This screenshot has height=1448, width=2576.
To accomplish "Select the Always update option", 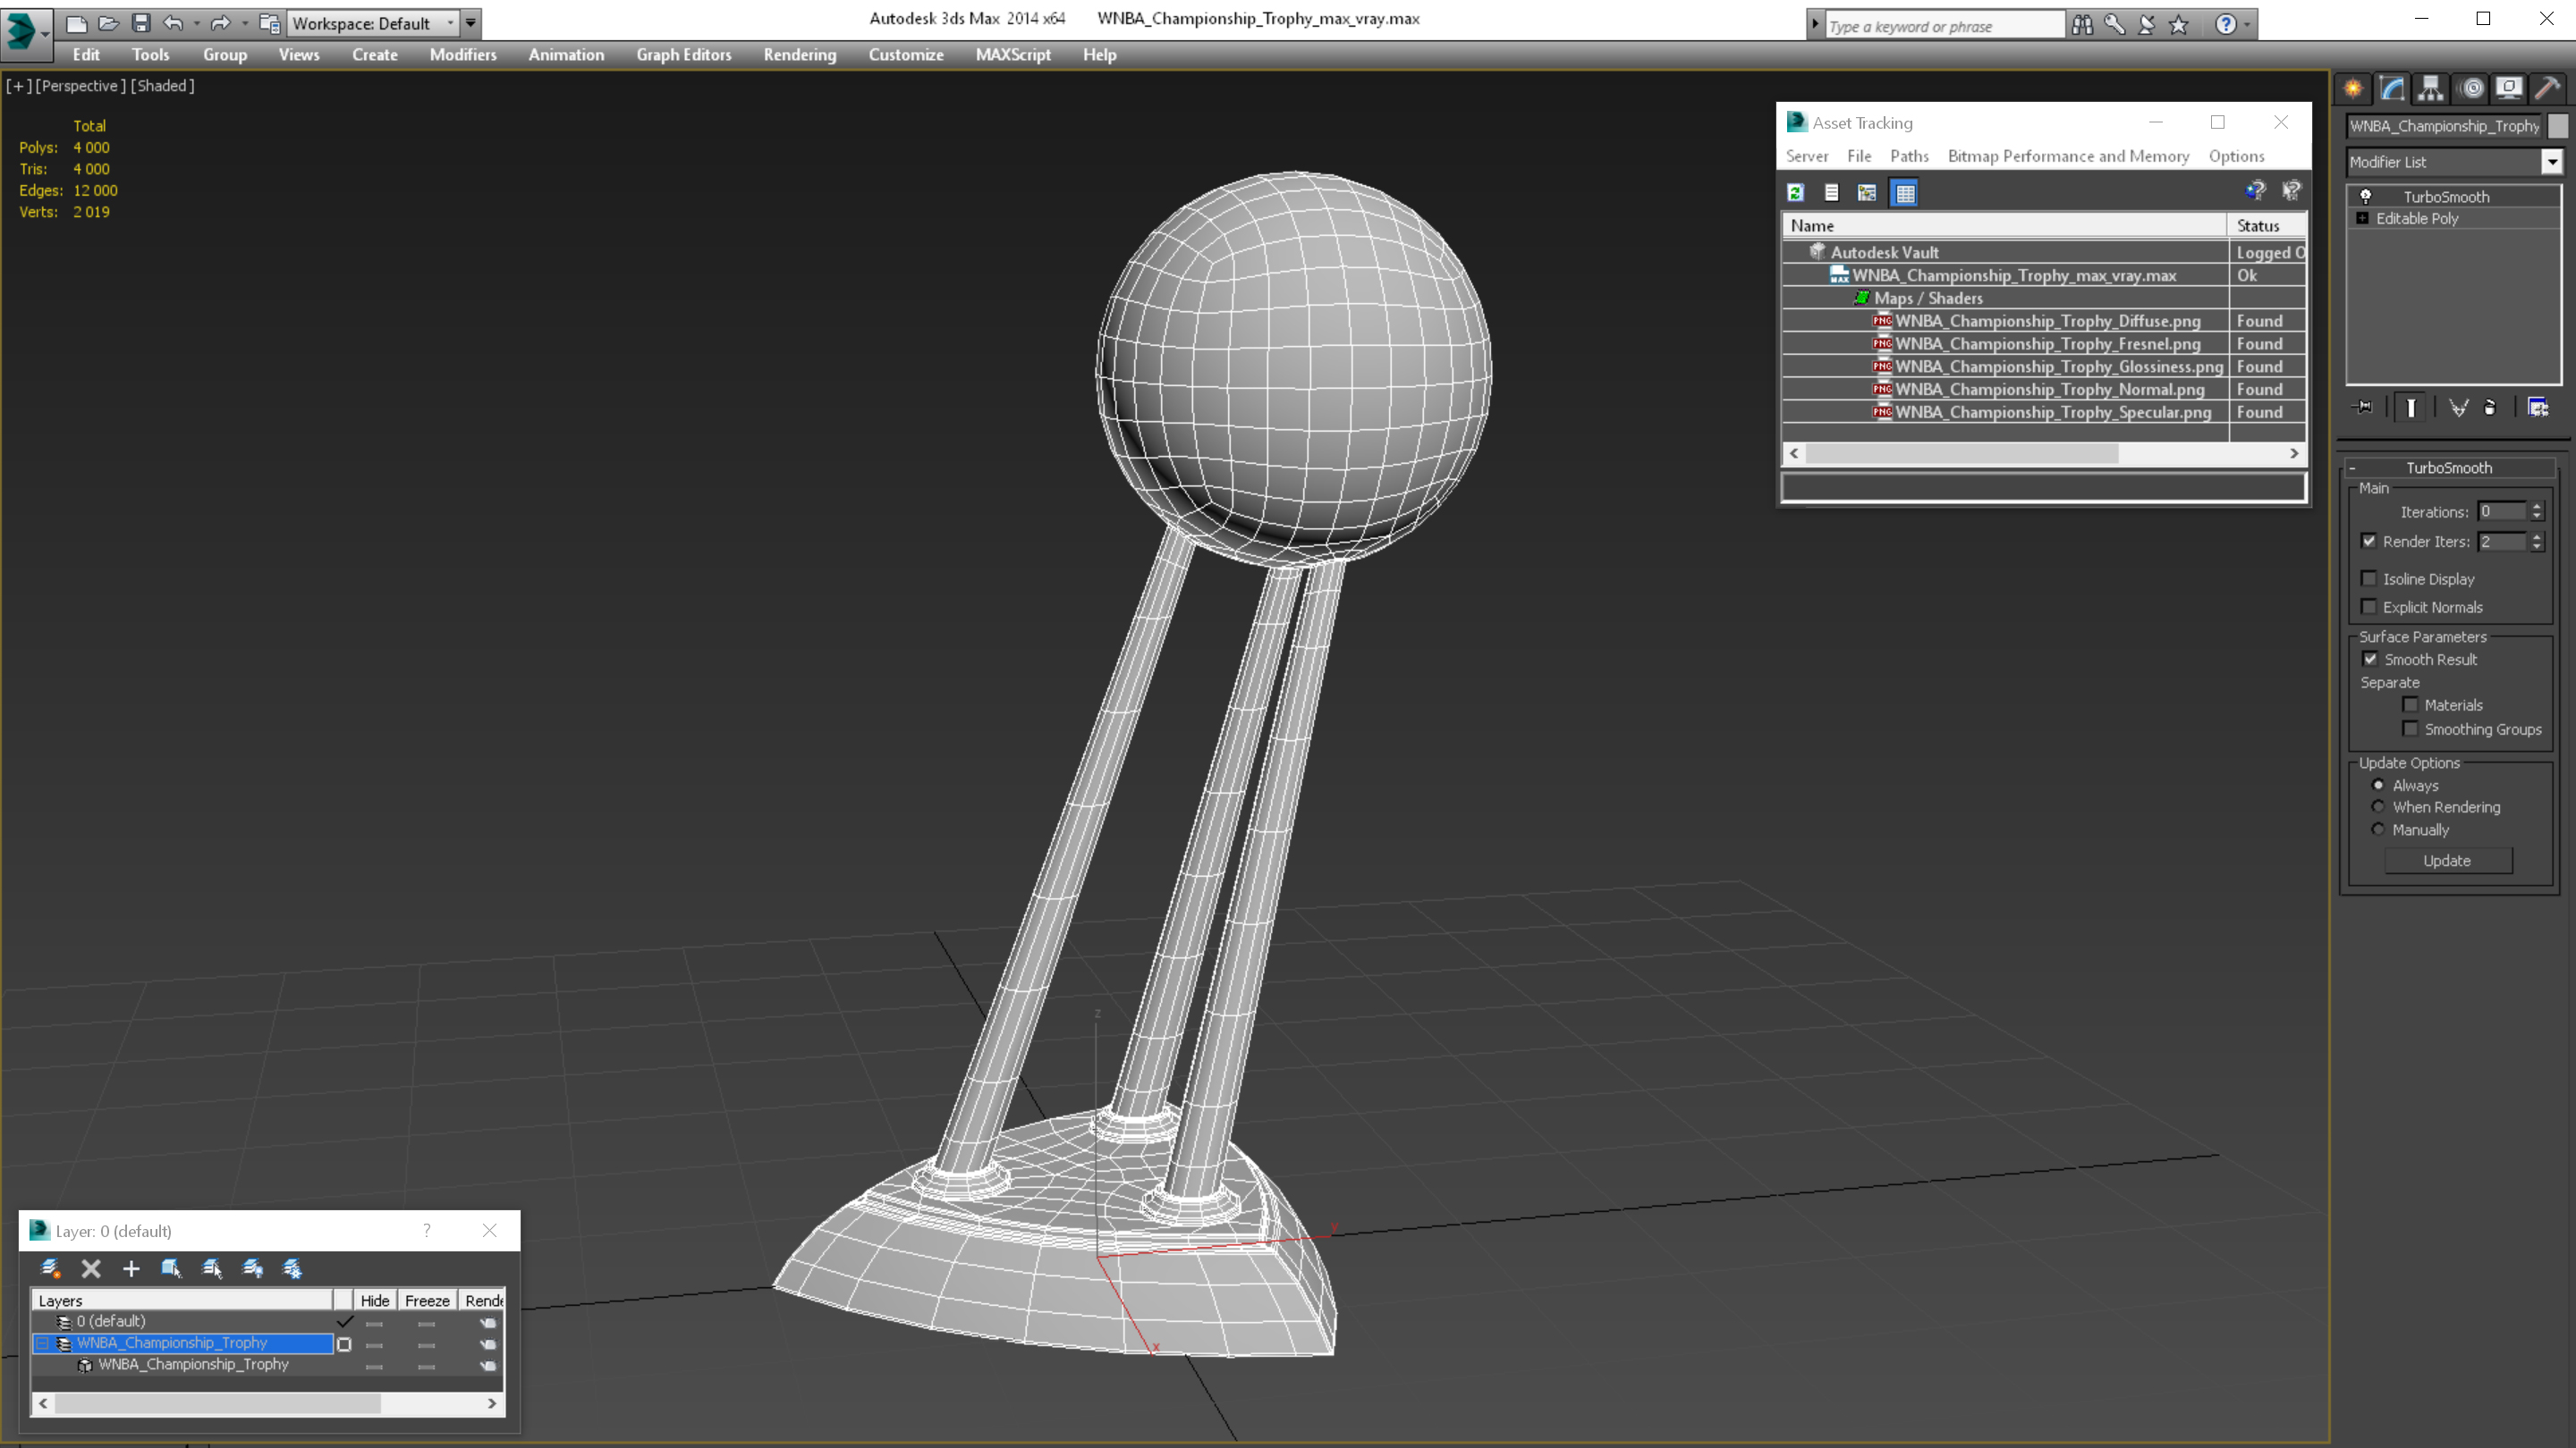I will pyautogui.click(x=2379, y=786).
